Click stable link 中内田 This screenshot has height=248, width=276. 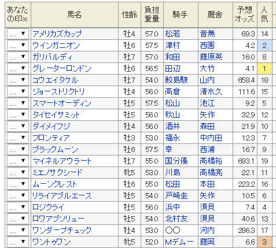(x=211, y=138)
